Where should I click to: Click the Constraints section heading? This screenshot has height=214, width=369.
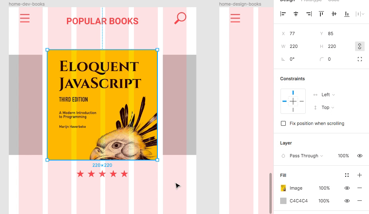pos(292,79)
